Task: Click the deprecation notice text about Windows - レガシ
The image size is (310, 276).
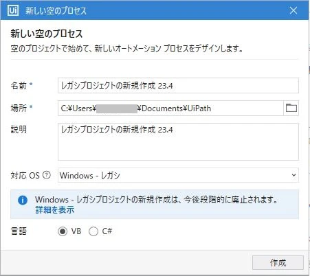Action: pyautogui.click(x=156, y=200)
